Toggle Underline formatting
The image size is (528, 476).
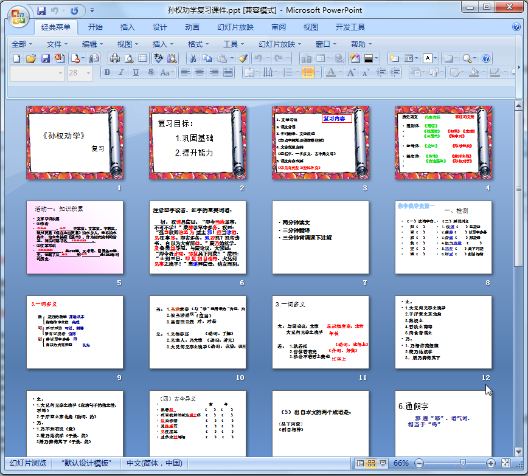click(x=136, y=72)
